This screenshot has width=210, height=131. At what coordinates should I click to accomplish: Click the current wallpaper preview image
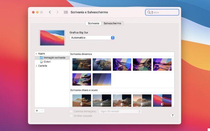[52, 38]
